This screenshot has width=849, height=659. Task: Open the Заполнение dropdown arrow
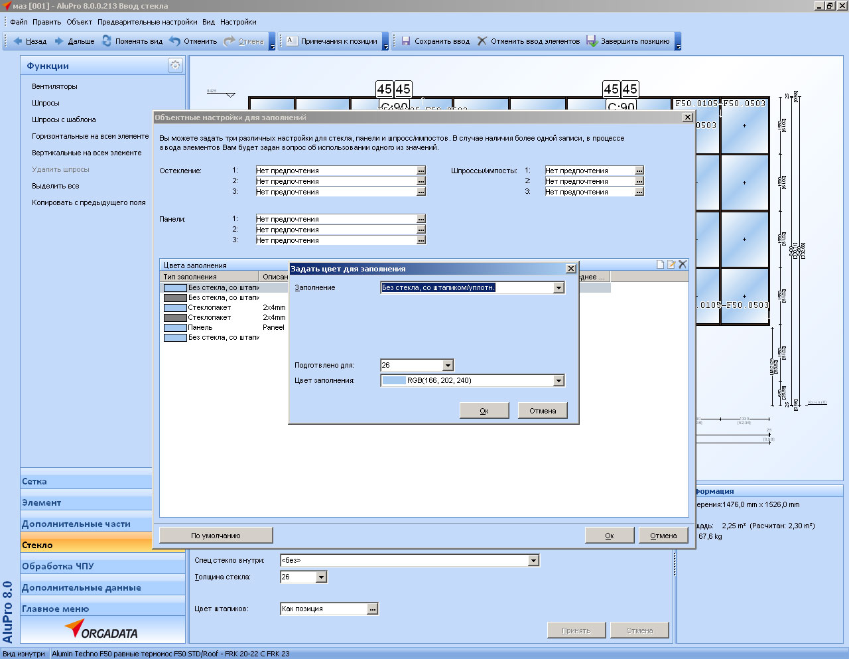click(558, 288)
